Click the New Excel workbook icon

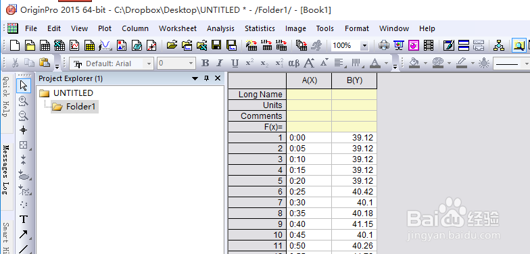tap(59, 45)
